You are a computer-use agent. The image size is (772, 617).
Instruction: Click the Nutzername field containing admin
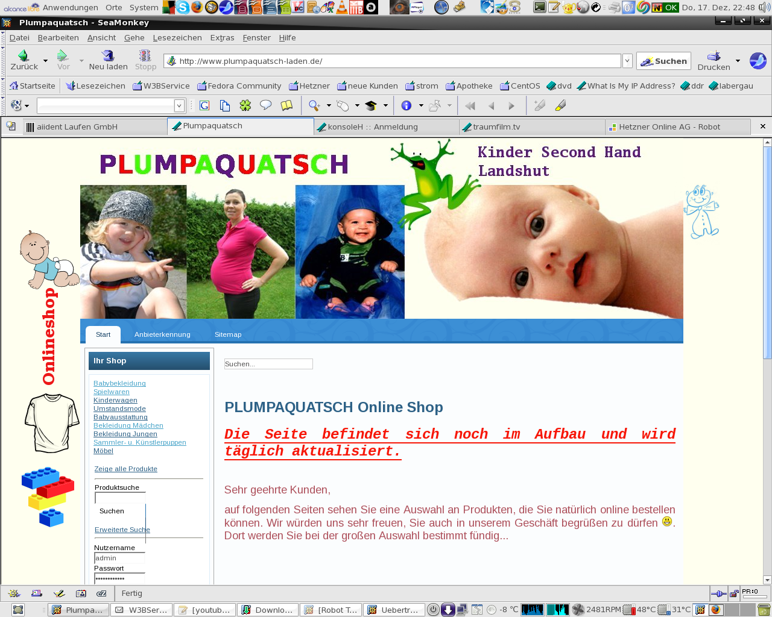pyautogui.click(x=119, y=558)
